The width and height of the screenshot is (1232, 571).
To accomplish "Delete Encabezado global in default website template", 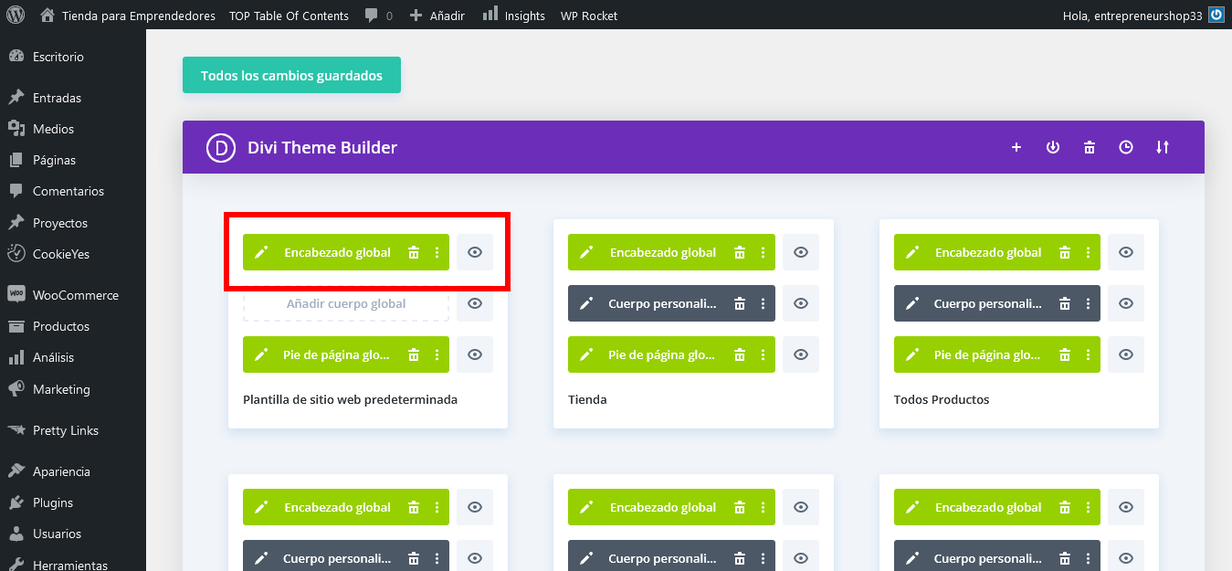I will click(x=414, y=252).
